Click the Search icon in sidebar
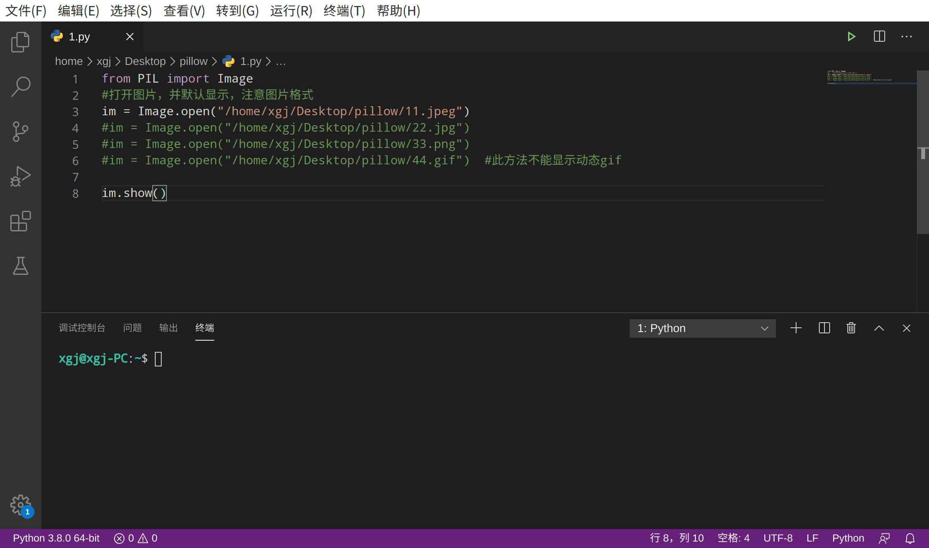Viewport: 929px width, 548px height. point(20,86)
